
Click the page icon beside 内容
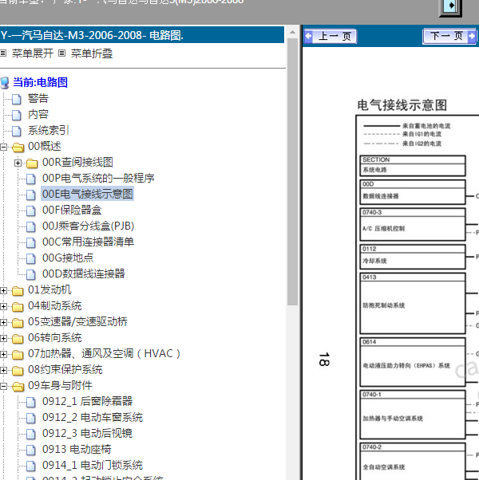click(x=17, y=115)
